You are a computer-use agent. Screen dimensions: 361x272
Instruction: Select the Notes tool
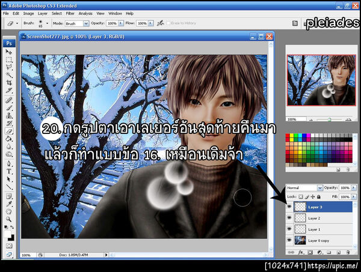9,196
